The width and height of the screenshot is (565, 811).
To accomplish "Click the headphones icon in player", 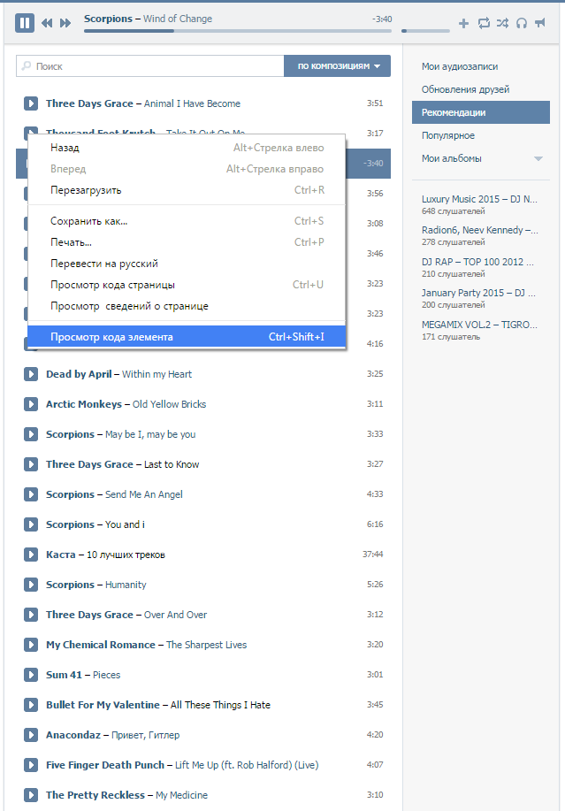I will coord(522,23).
